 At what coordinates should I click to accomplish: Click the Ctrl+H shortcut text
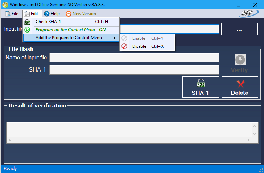[102, 22]
